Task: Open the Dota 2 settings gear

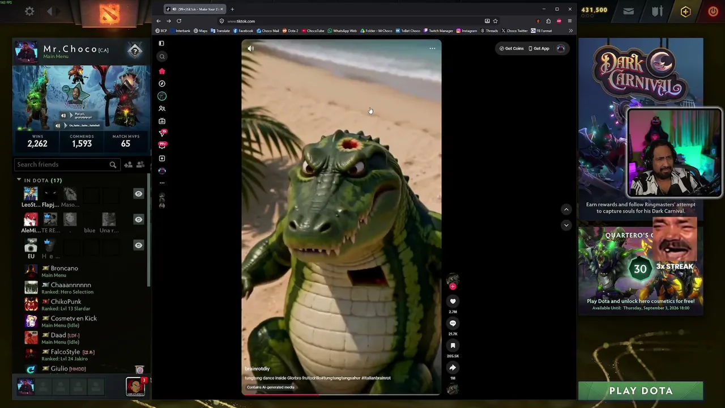Action: tap(29, 11)
